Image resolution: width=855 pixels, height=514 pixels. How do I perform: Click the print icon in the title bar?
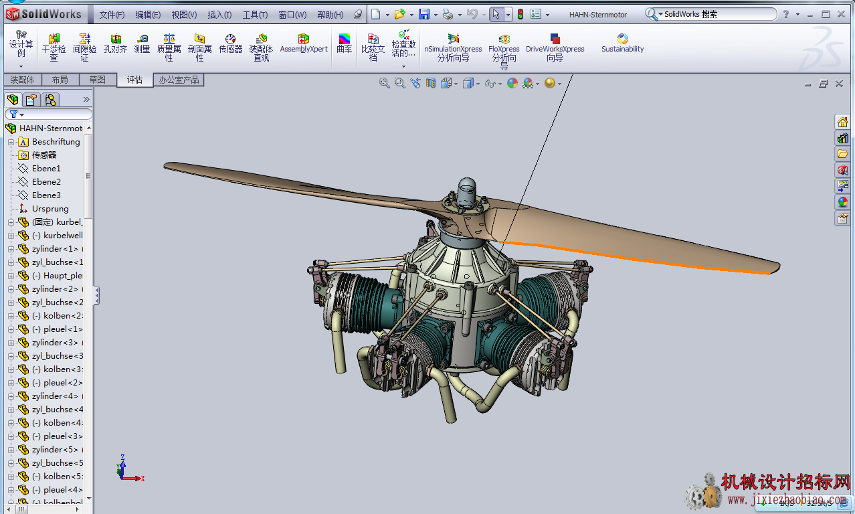(448, 14)
